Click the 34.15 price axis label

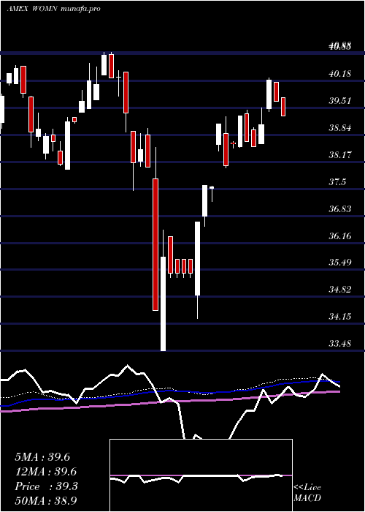[340, 317]
